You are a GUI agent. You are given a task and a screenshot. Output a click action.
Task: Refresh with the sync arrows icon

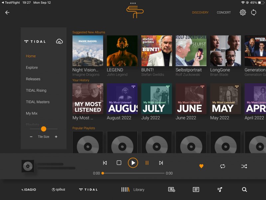point(254,12)
